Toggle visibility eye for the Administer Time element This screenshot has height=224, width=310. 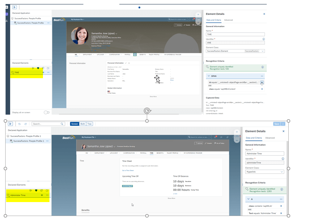click(42, 195)
